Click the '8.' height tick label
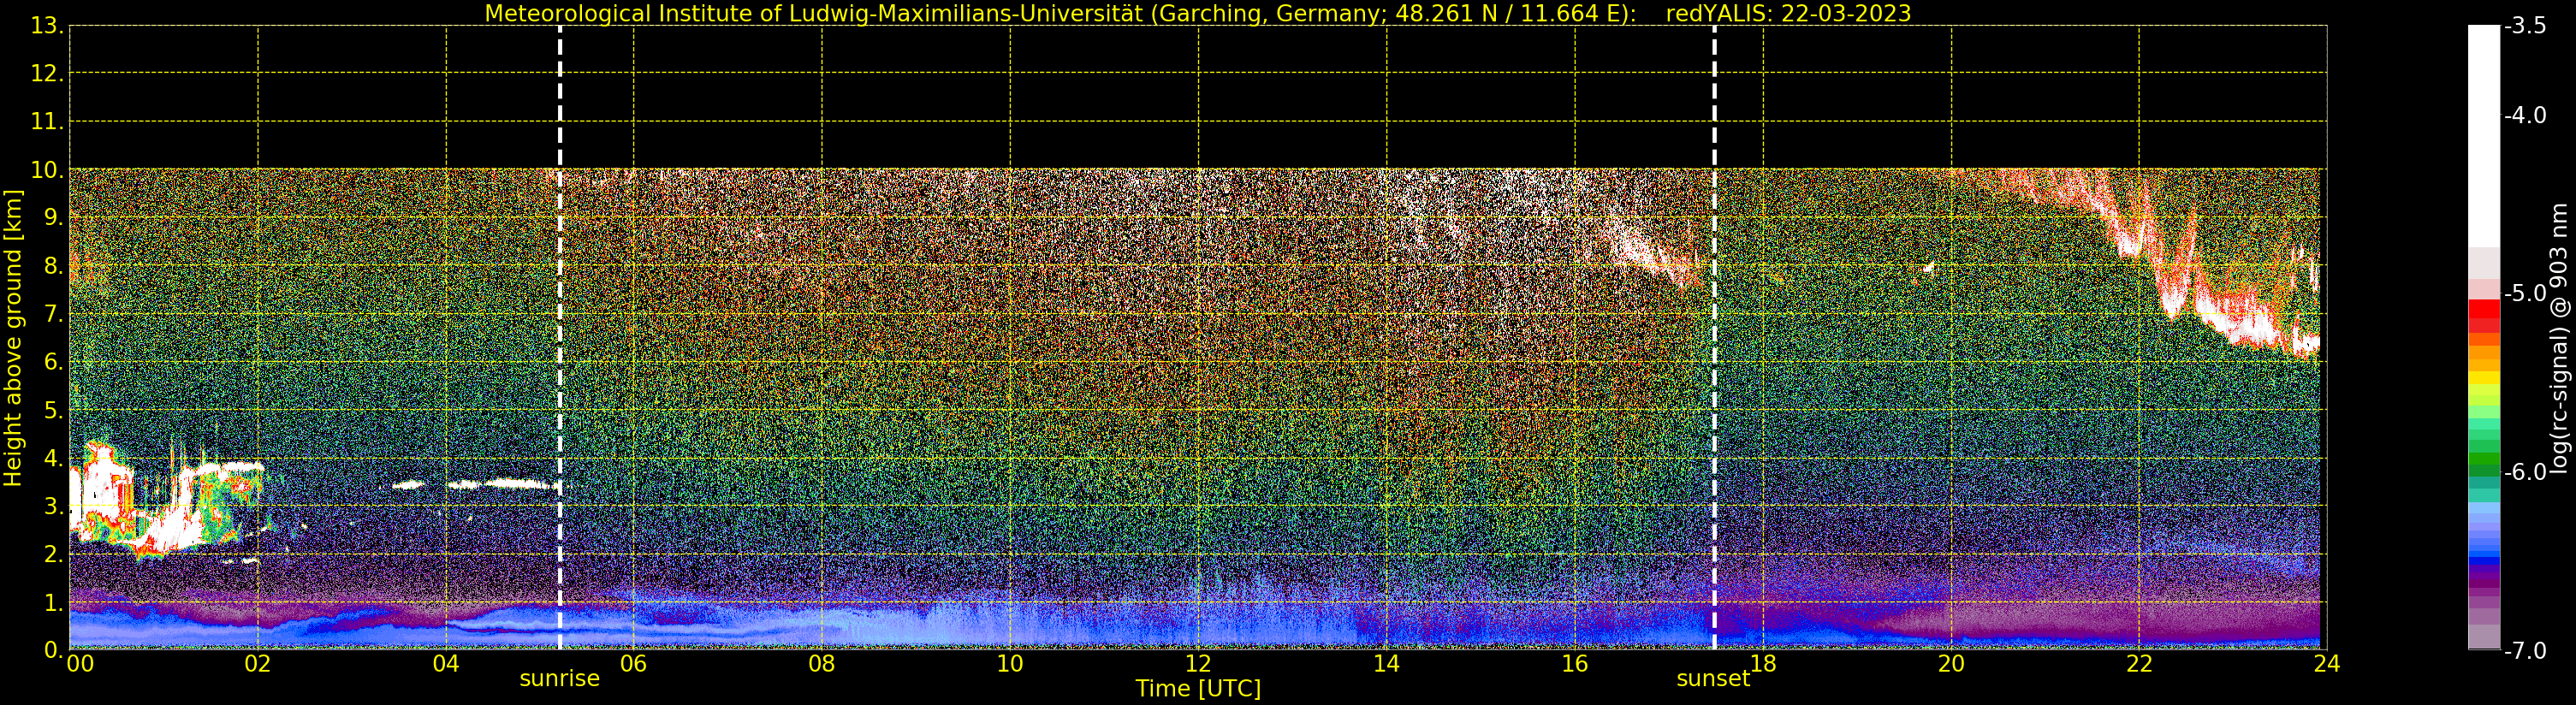 pos(54,266)
